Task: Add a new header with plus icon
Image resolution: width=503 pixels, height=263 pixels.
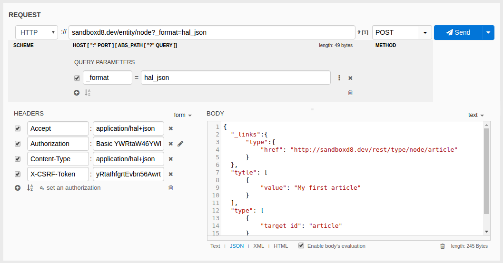Action: [18, 188]
